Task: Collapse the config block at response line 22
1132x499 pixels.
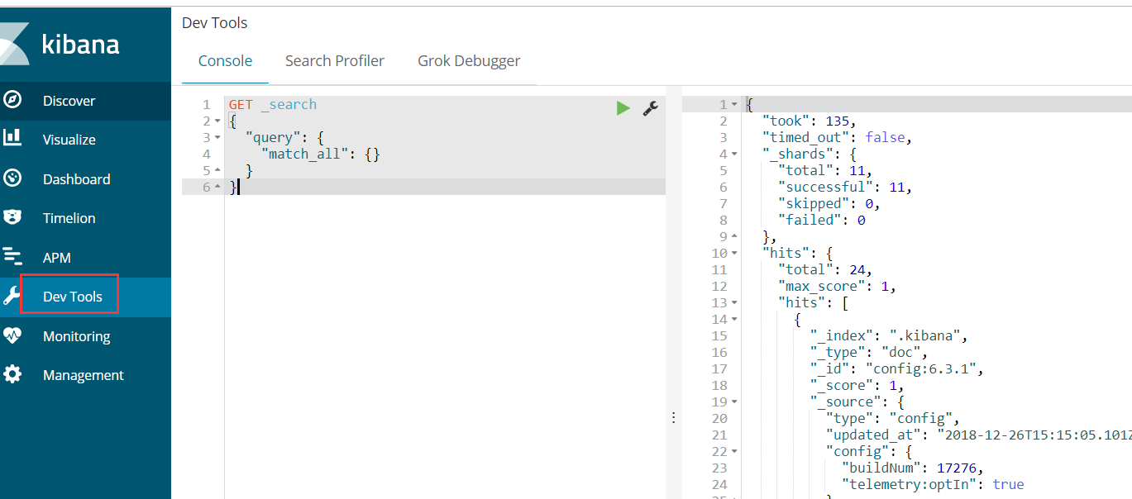Action: coord(734,452)
